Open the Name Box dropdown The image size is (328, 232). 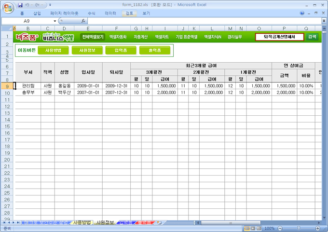tap(54, 21)
